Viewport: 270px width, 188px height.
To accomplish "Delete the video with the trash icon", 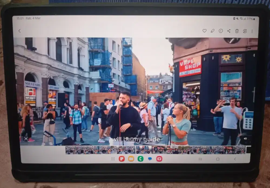I will tap(237, 31).
